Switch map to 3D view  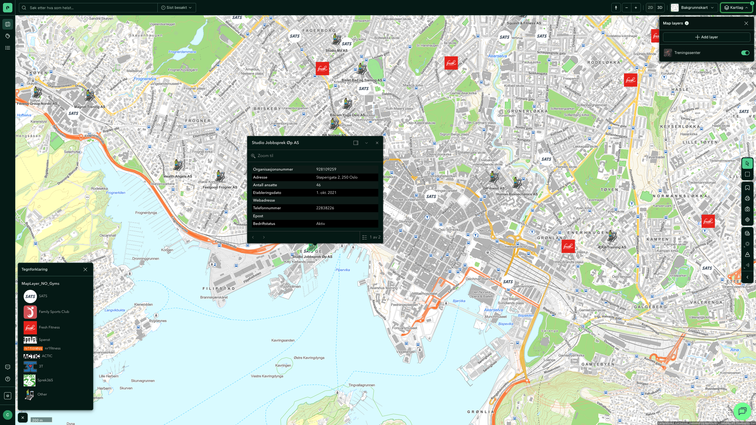pos(660,8)
